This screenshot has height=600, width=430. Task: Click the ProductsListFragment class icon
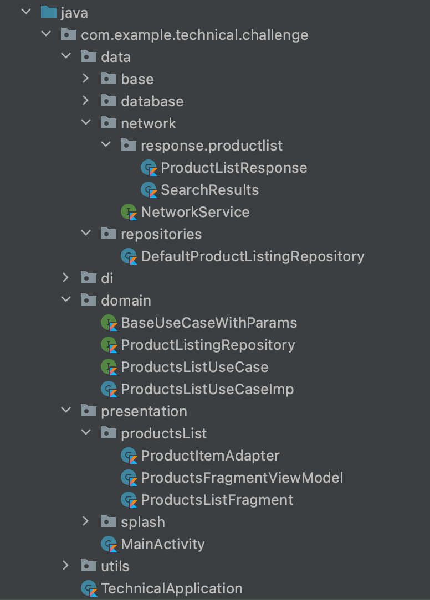[129, 500]
